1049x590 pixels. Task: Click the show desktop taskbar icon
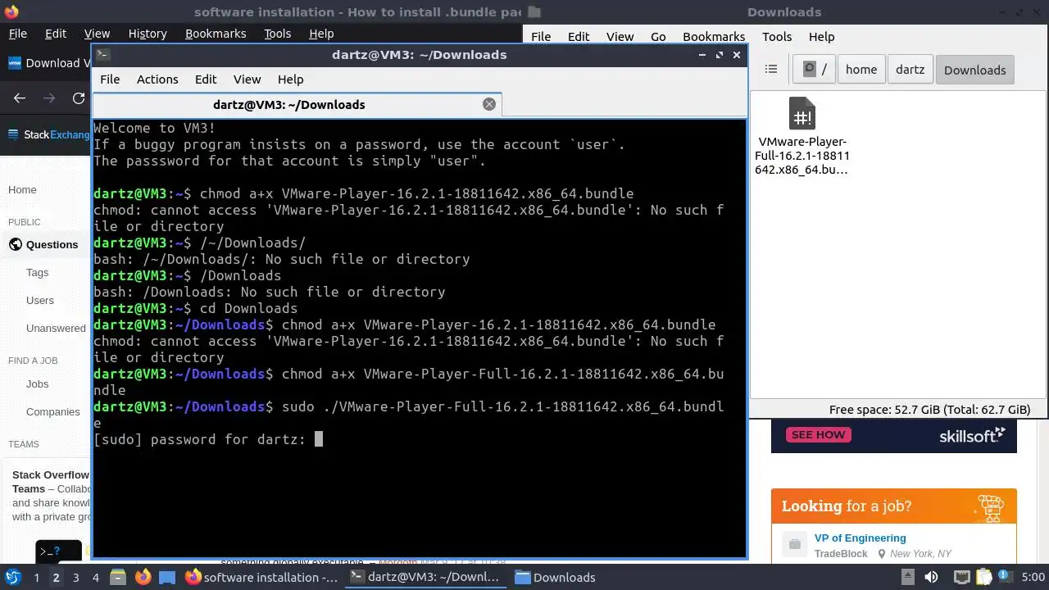[167, 577]
